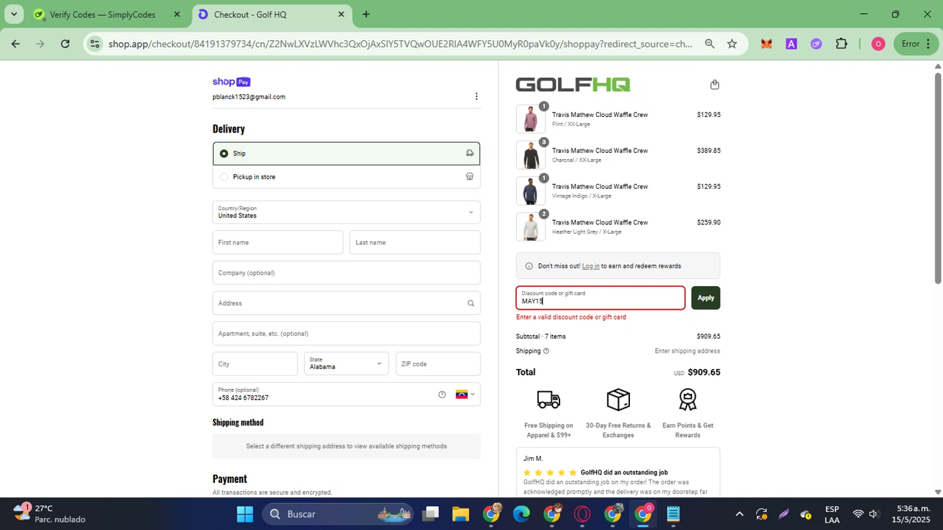Click the Flint Cloud Waffle Crew thumbnail

tap(531, 119)
